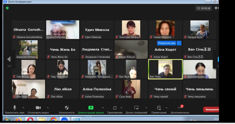Click Opera icon in the taskbar

click(x=30, y=120)
